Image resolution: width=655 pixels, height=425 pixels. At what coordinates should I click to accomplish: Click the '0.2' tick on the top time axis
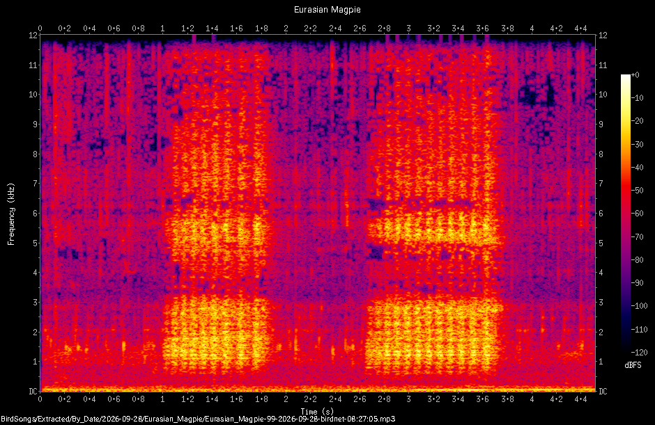(64, 29)
